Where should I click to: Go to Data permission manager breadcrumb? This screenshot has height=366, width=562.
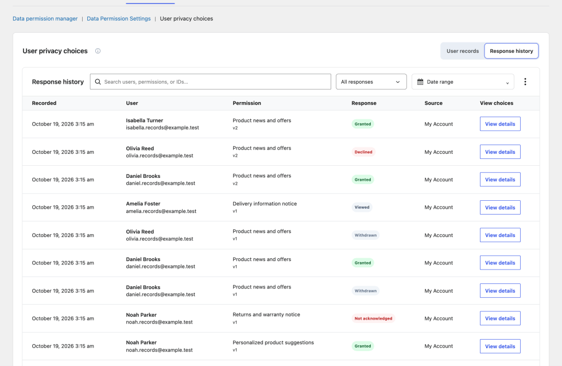tap(45, 18)
